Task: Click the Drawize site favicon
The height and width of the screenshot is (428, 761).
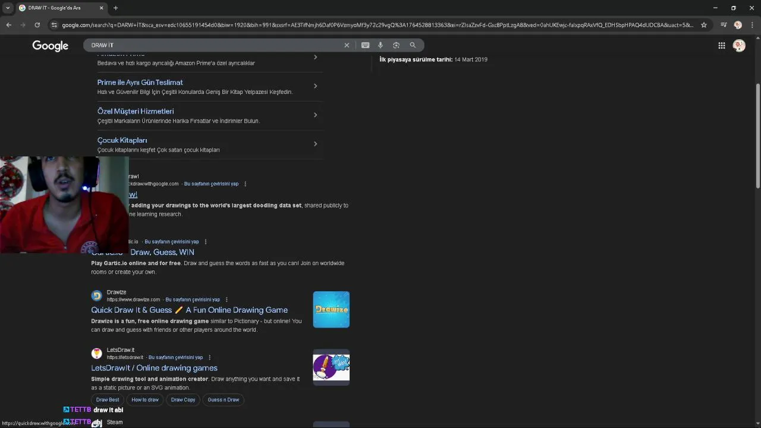Action: [x=96, y=295]
